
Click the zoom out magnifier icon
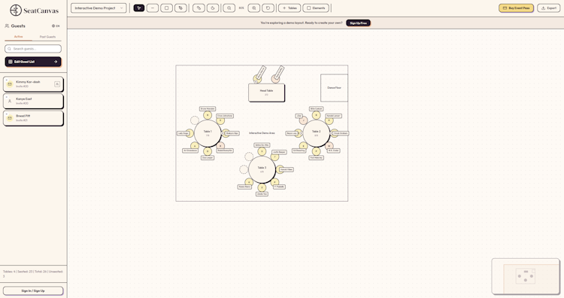(229, 8)
